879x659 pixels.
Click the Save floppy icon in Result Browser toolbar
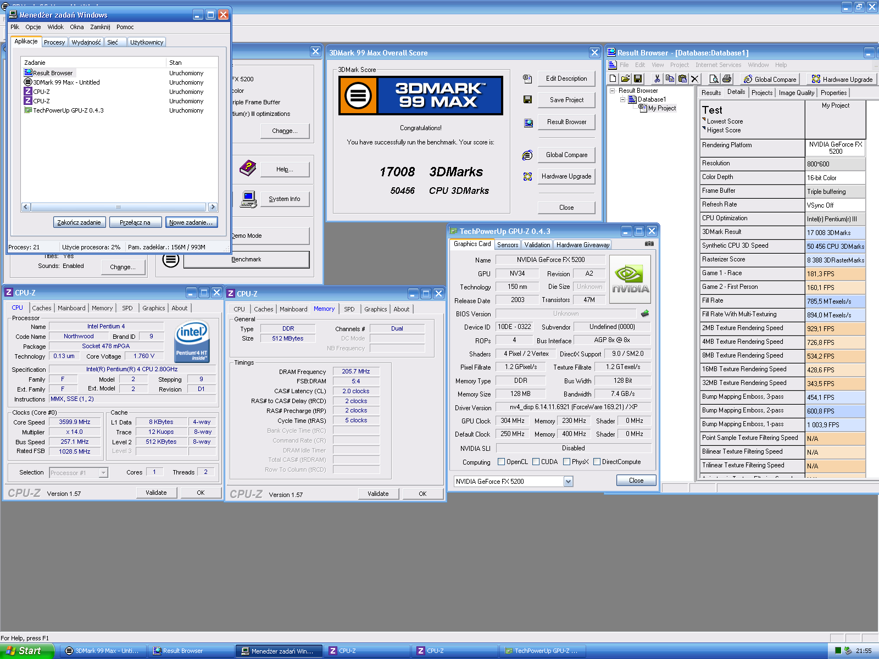click(638, 79)
